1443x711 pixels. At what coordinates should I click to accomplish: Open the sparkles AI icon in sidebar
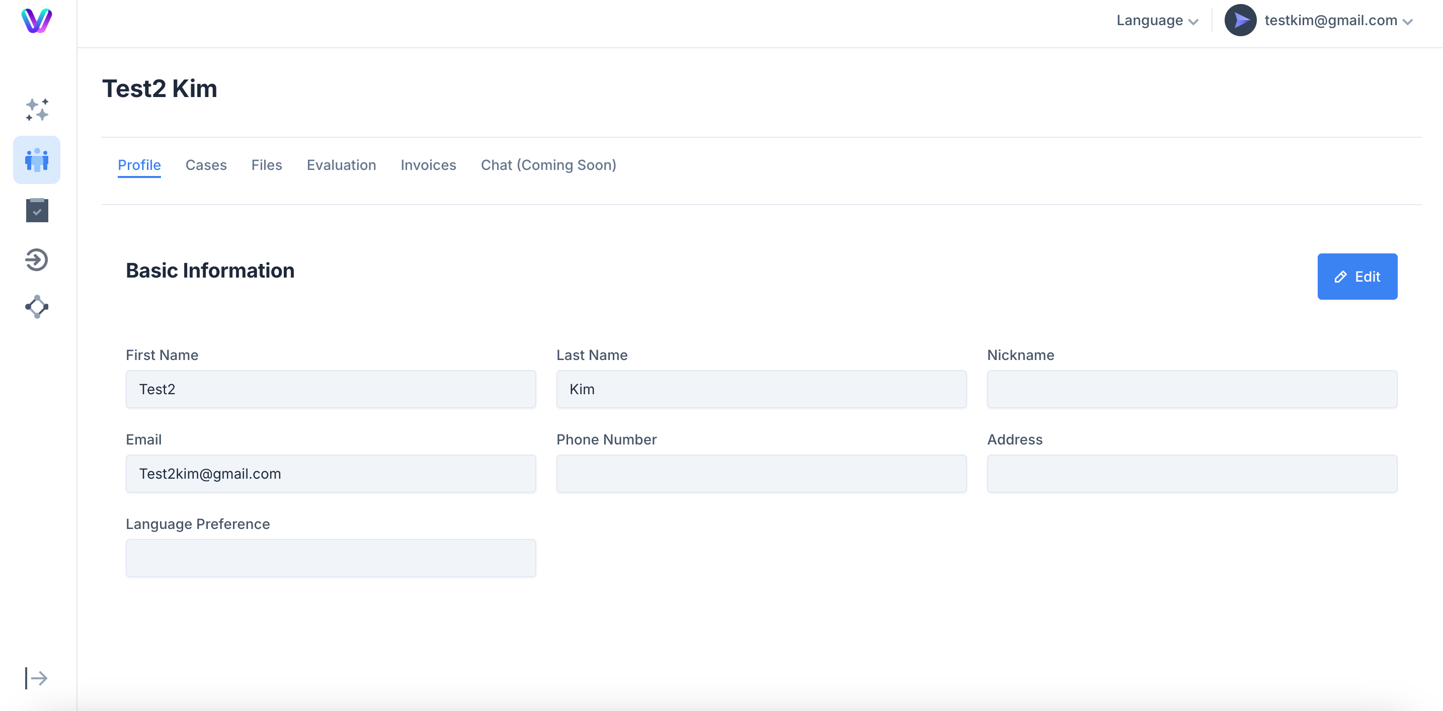pyautogui.click(x=37, y=110)
